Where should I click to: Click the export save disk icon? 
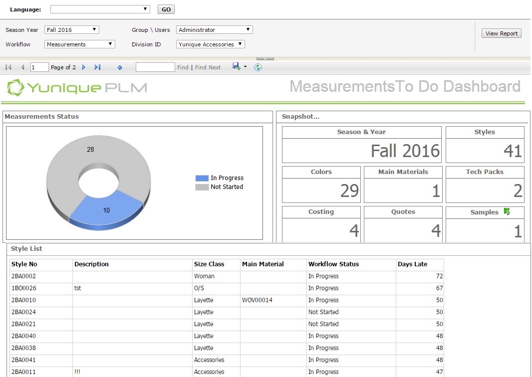point(236,66)
